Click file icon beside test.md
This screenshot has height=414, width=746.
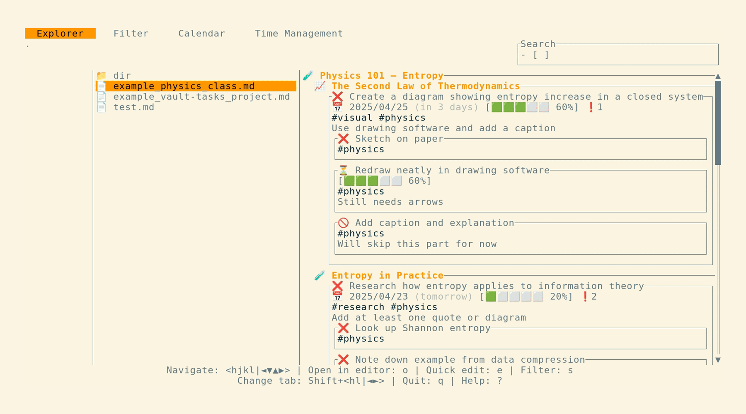102,107
